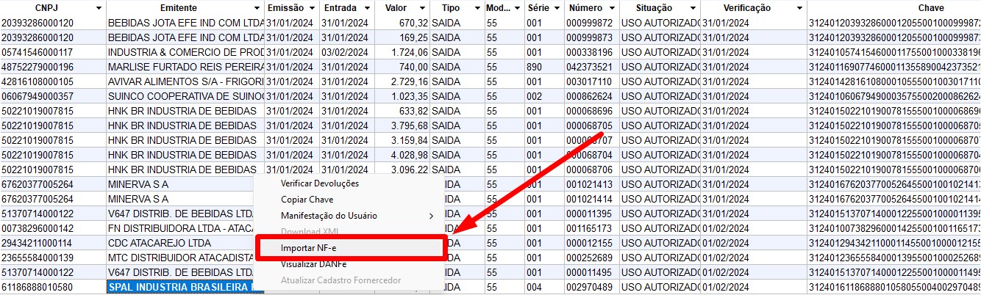The image size is (981, 295).
Task: Expand the Tipo column filter arrow
Action: 477,7
